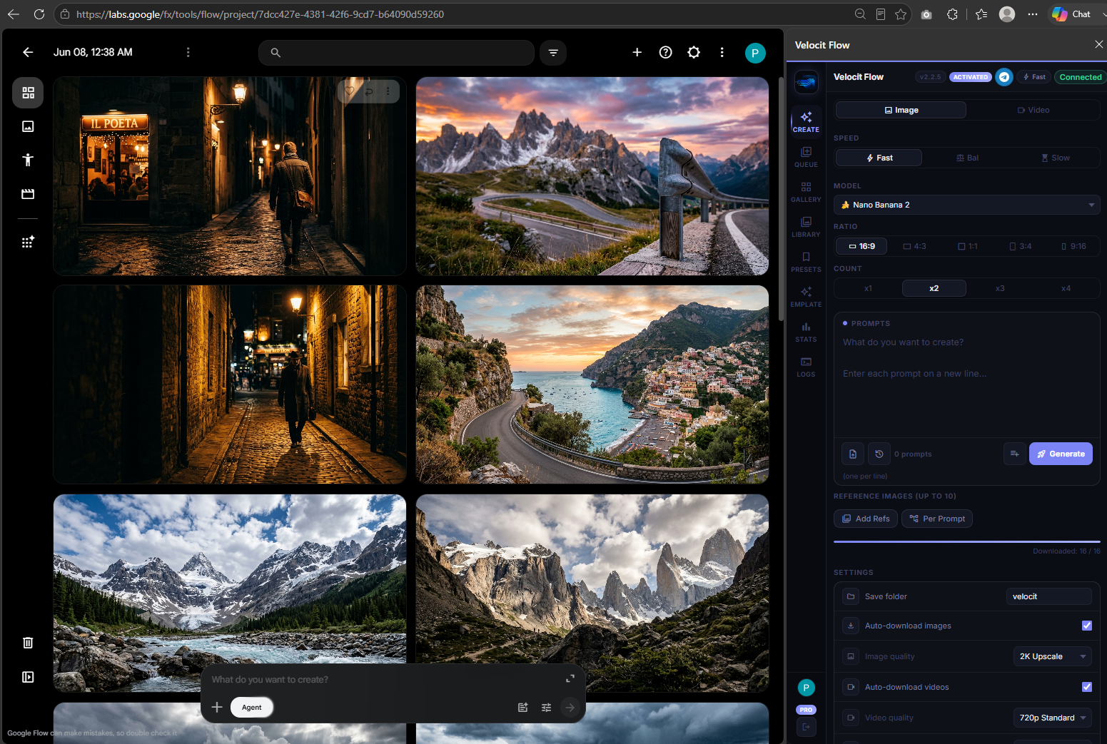This screenshot has width=1107, height=744.
Task: Open the prompt box settings sliders icon
Action: click(546, 708)
